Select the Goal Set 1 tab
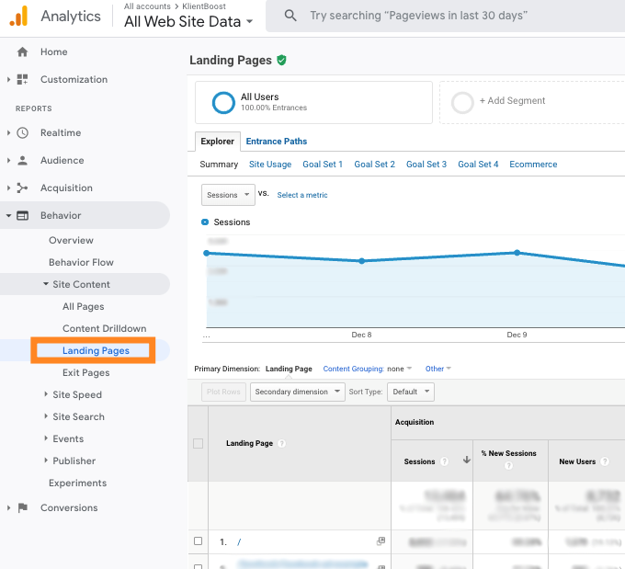 click(x=323, y=165)
